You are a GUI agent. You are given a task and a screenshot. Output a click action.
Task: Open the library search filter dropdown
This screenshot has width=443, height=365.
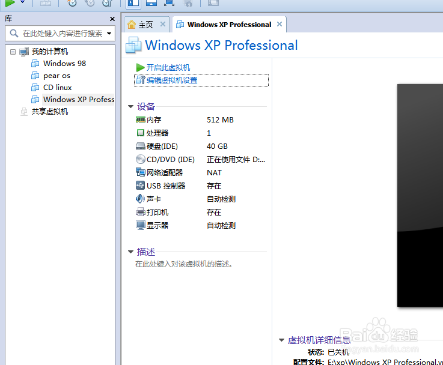pos(109,34)
